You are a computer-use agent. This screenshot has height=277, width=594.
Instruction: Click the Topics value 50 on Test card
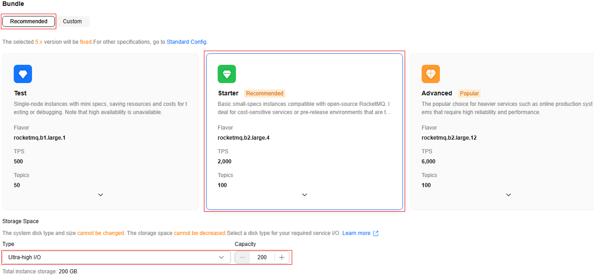(17, 185)
